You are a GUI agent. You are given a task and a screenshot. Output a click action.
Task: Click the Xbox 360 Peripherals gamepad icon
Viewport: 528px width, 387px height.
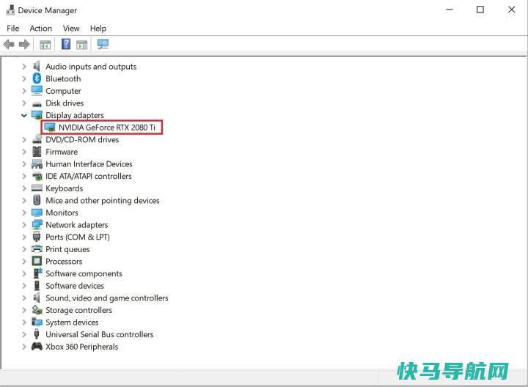[37, 346]
